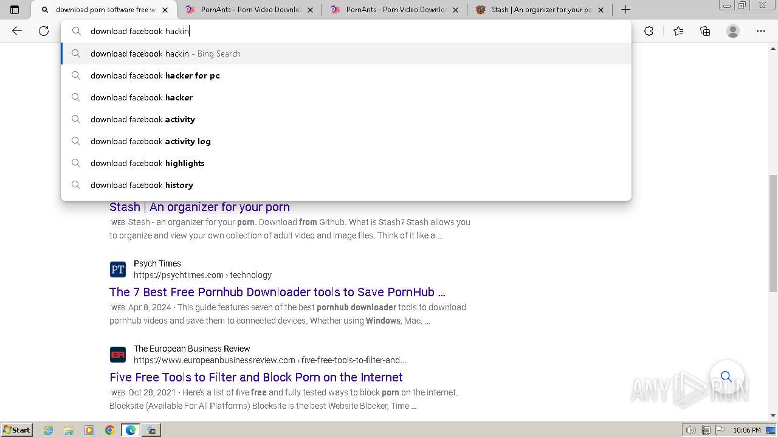The height and width of the screenshot is (438, 778).
Task: Select 'download facebook hackin - Bing Search' suggestion
Action: pos(346,54)
